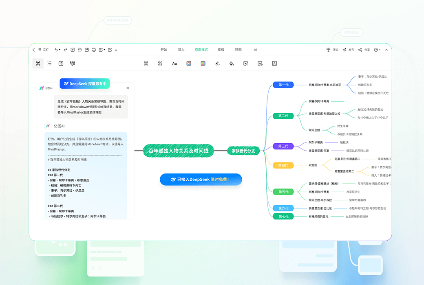The image size is (424, 285).
Task: Expand the export options dropdown arrow
Action: click(104, 50)
